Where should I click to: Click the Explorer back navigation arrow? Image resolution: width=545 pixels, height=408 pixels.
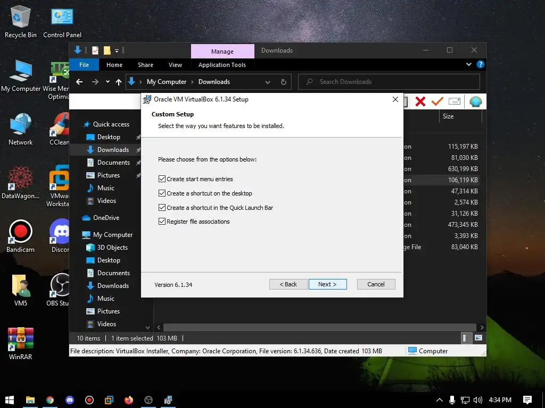79,82
